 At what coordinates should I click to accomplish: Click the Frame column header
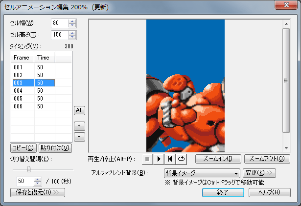pyautogui.click(x=23, y=58)
